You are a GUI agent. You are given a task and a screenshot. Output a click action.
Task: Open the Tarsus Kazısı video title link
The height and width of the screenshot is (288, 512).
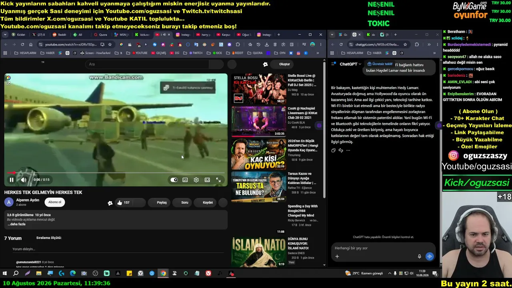coord(302,178)
